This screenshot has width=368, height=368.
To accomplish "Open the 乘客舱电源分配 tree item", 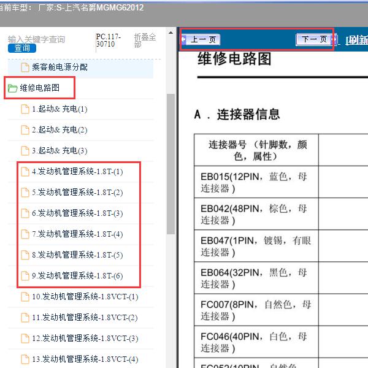I will pyautogui.click(x=59, y=67).
